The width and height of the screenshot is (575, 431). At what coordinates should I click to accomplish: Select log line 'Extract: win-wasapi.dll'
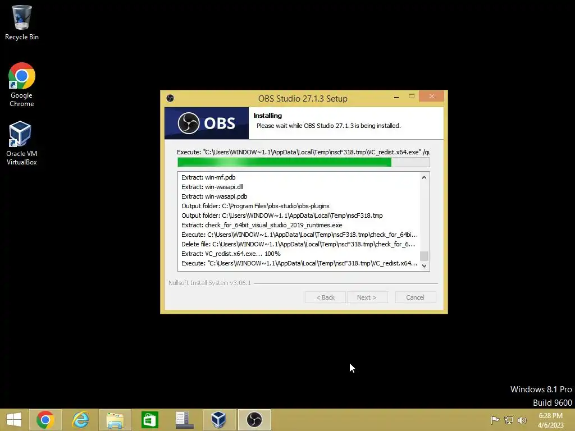click(212, 187)
